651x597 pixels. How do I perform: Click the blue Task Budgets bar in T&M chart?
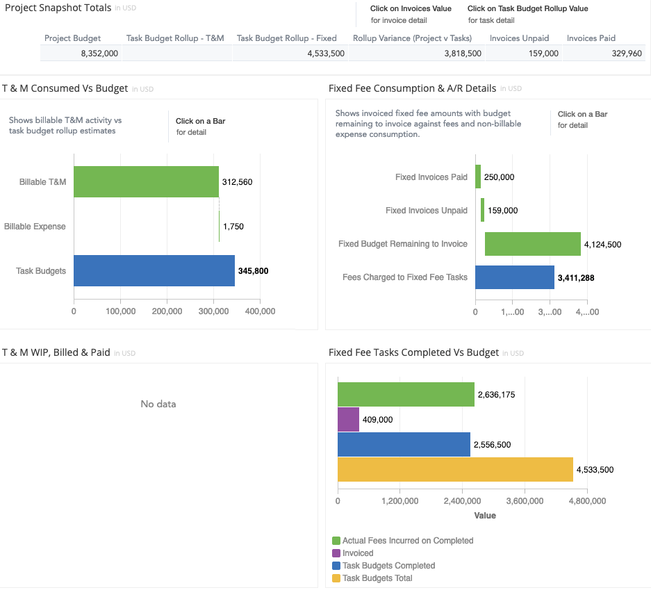(x=154, y=271)
